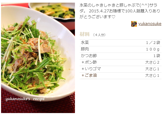Click the 大さじ2 quantity for ポン酢
Image resolution: width=166 pixels, height=117 pixels.
(152, 62)
